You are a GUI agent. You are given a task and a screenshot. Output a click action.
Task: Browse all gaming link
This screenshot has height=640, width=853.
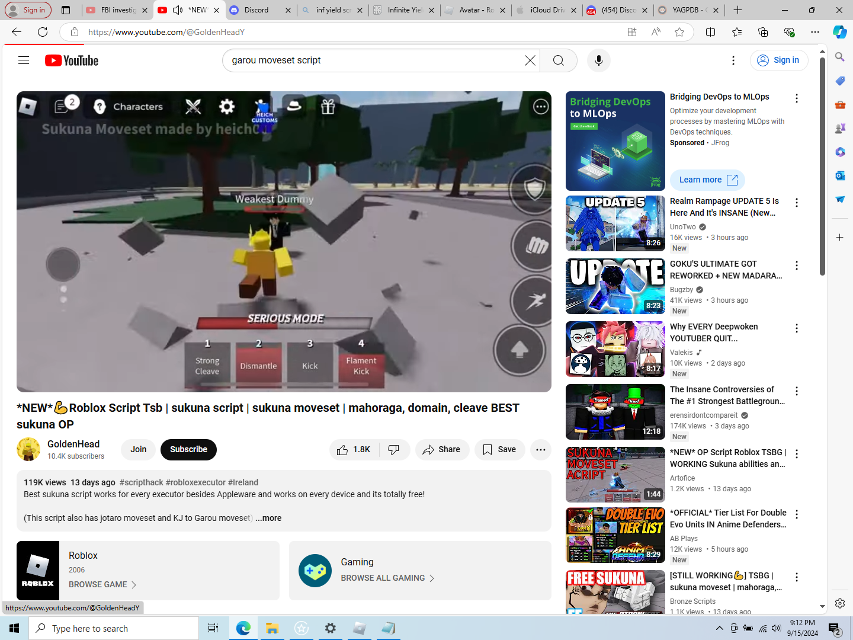pos(387,578)
